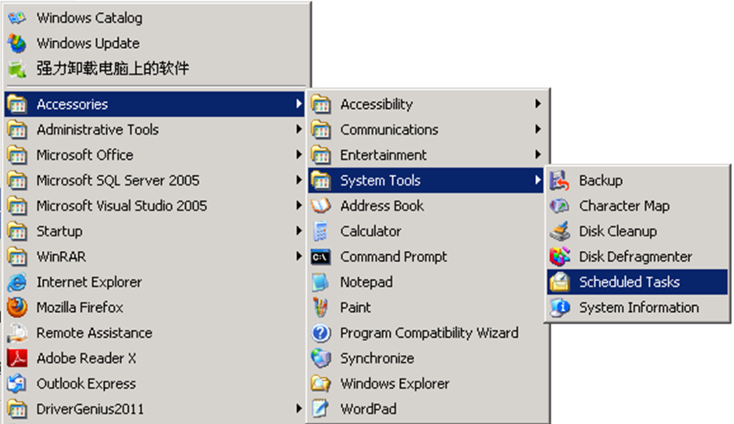Select Entertainment menu entry

pos(426,155)
